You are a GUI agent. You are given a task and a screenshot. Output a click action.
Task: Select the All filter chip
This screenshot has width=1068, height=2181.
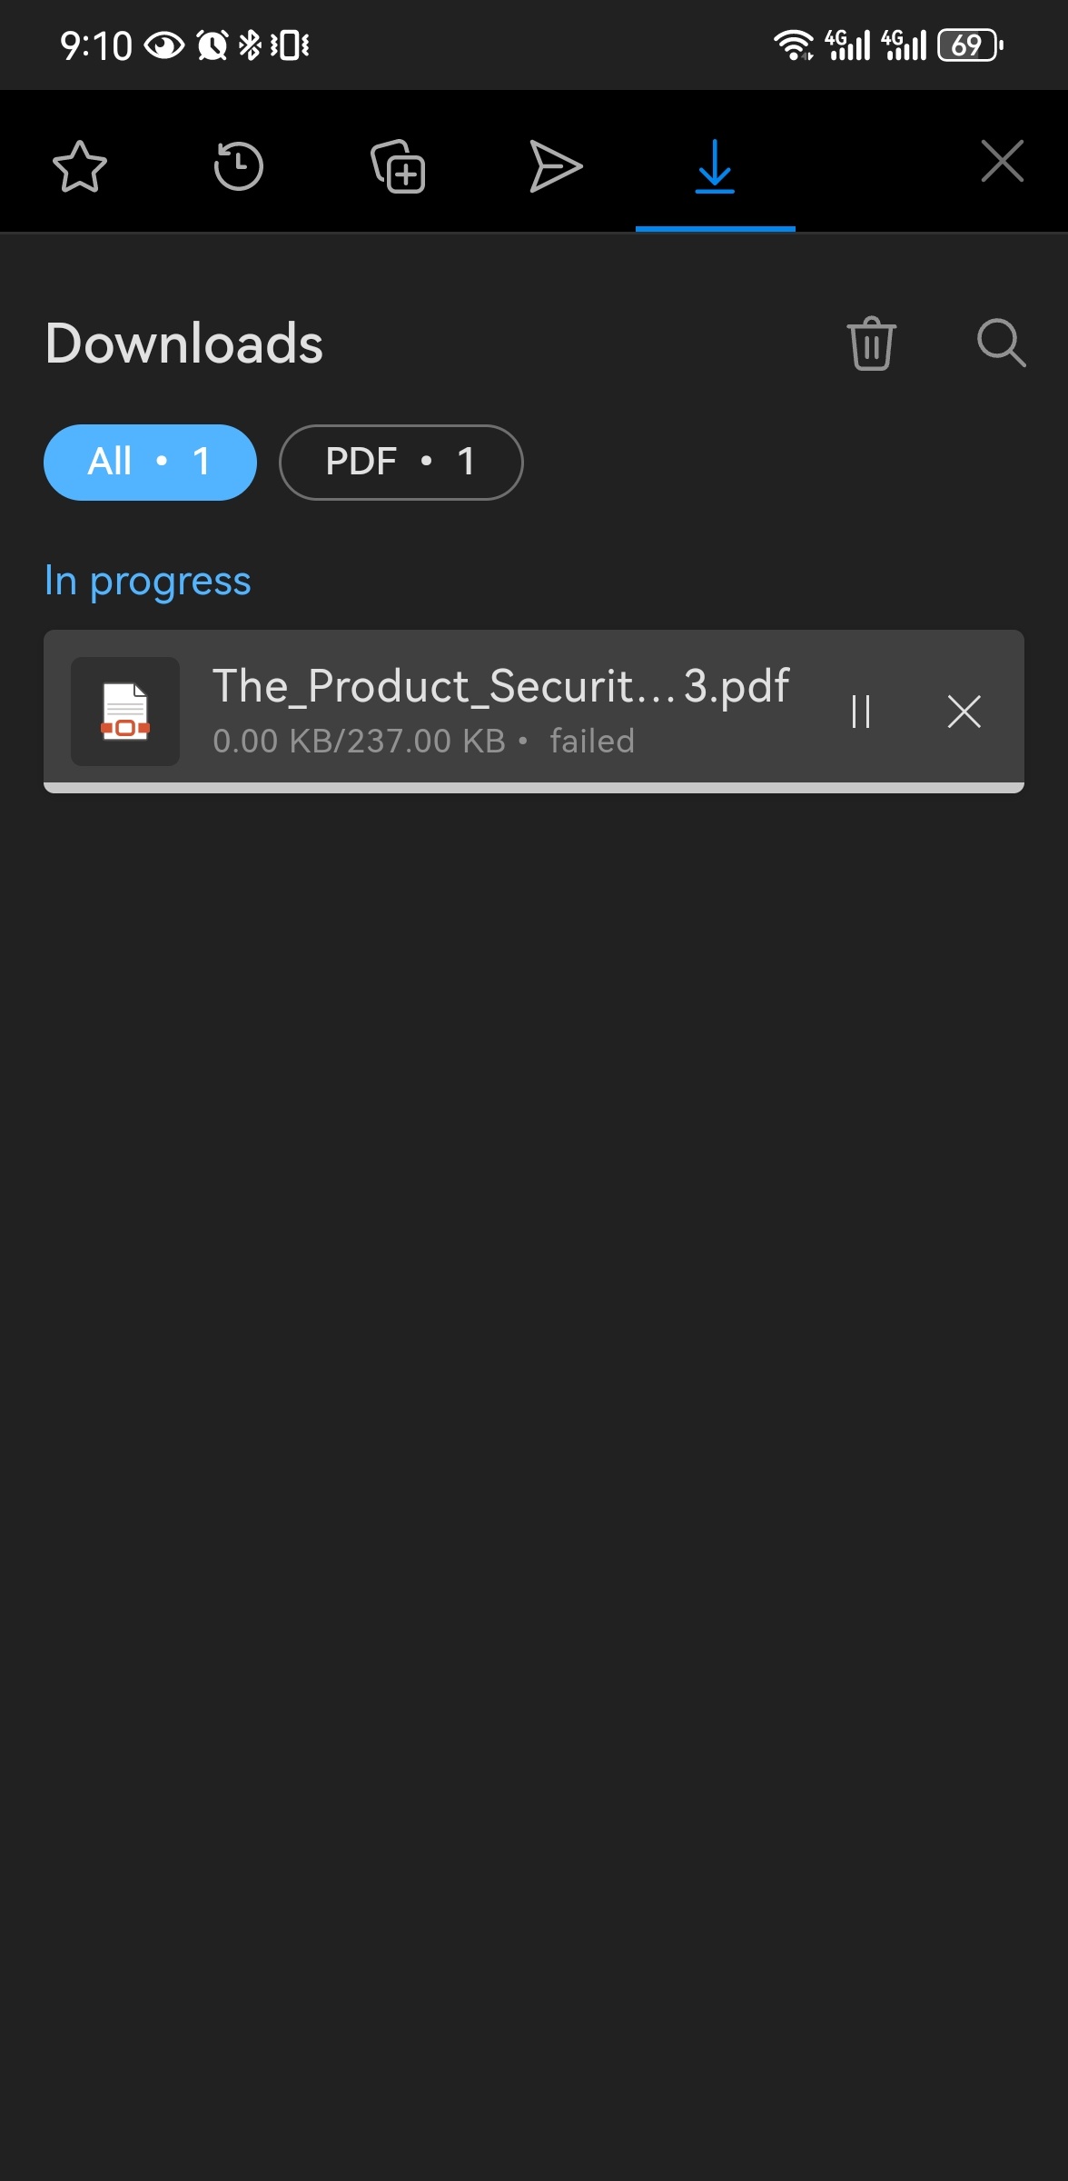[x=150, y=462]
